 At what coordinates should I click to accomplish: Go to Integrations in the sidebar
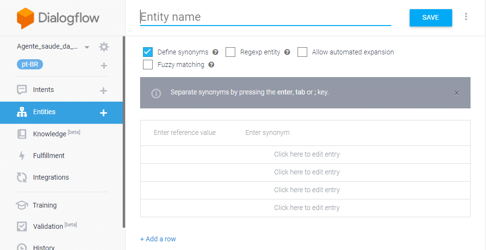point(51,177)
